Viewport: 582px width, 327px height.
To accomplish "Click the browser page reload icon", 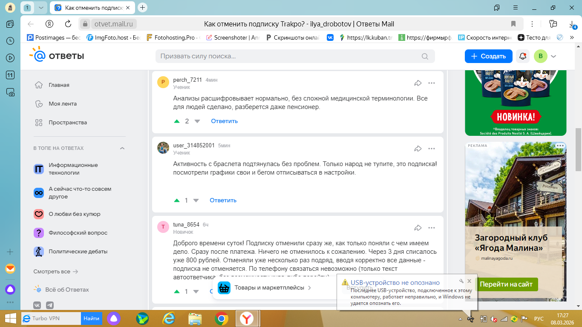I will tap(68, 24).
